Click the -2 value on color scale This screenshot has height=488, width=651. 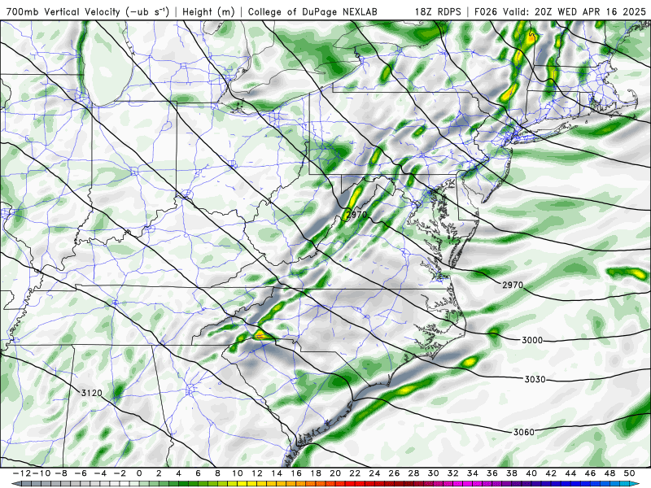point(120,473)
